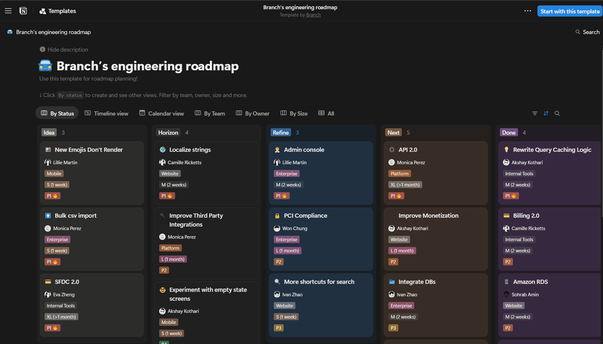Click the Done column header label

pyautogui.click(x=509, y=133)
